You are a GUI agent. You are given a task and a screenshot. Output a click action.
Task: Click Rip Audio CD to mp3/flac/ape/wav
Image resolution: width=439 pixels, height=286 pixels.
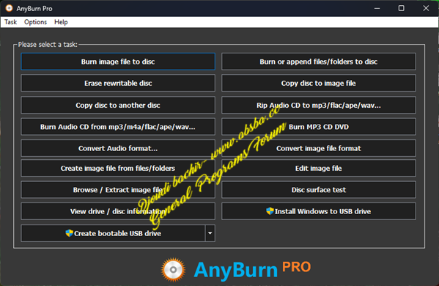[x=318, y=105]
